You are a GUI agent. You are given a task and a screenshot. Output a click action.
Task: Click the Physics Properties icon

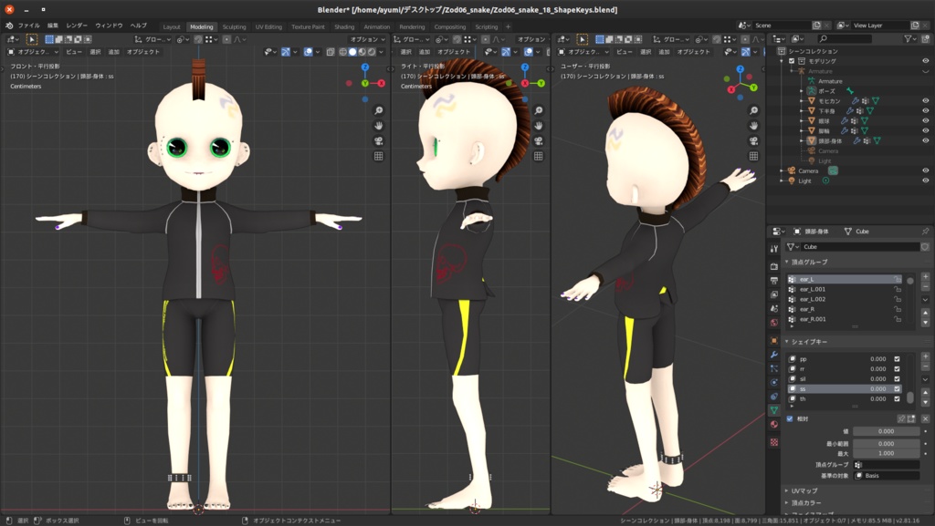[776, 381]
